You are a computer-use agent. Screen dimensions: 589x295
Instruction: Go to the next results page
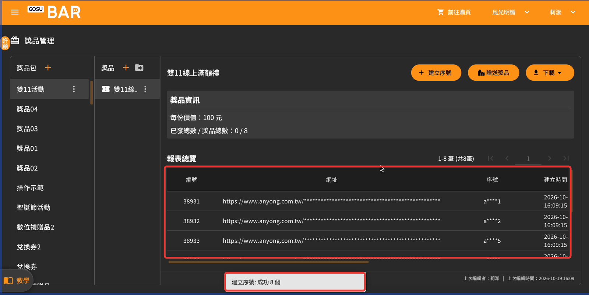point(550,158)
